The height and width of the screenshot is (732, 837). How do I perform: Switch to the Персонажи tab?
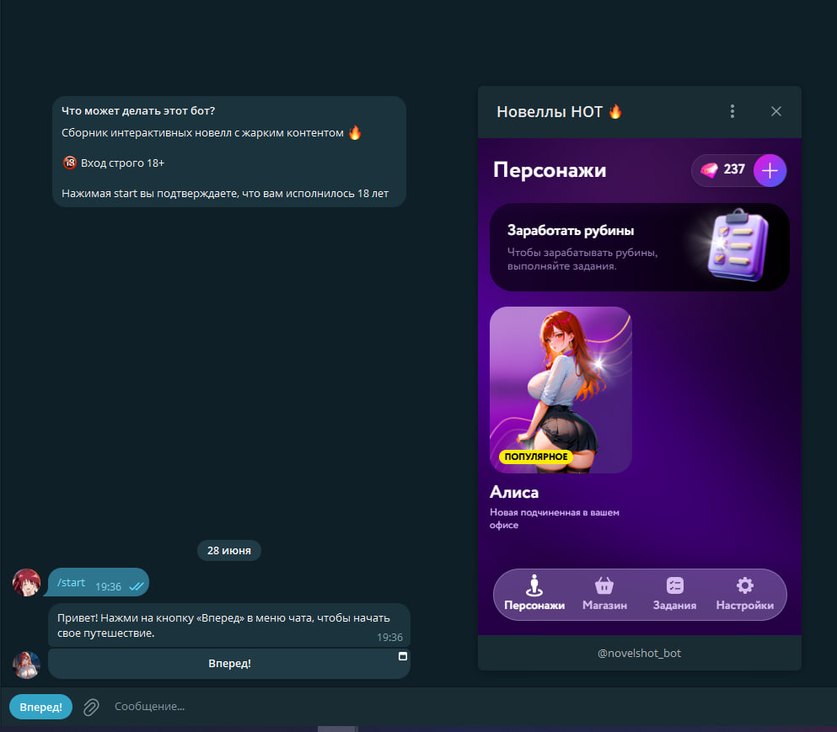(534, 593)
